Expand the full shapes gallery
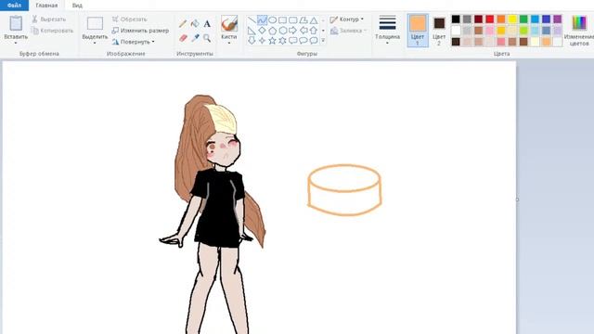 click(x=323, y=40)
